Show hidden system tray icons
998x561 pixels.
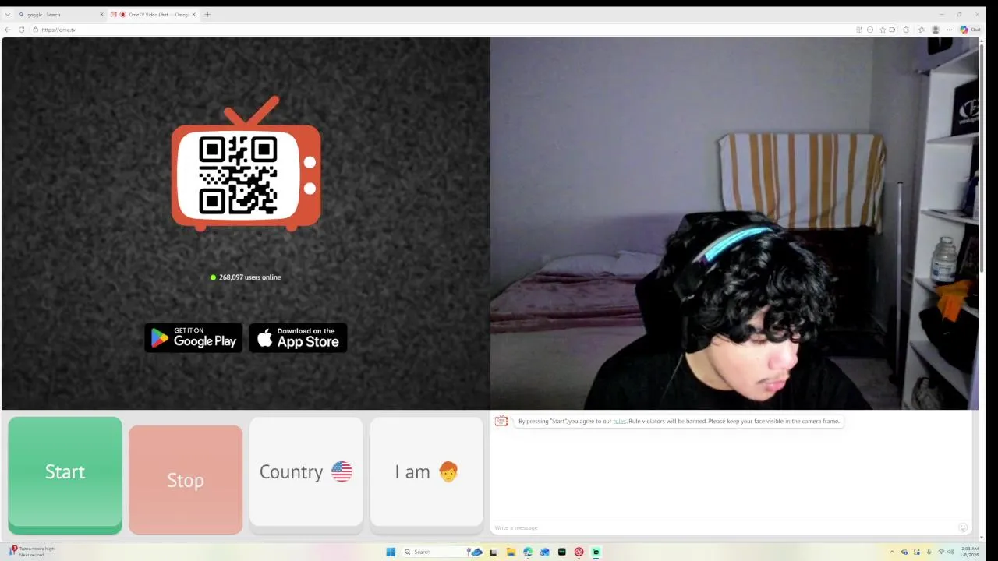(892, 552)
